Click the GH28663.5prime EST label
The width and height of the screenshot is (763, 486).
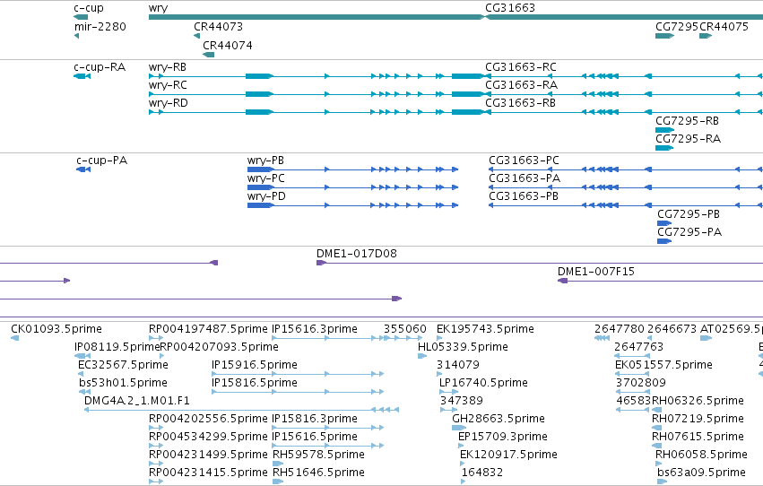499,419
